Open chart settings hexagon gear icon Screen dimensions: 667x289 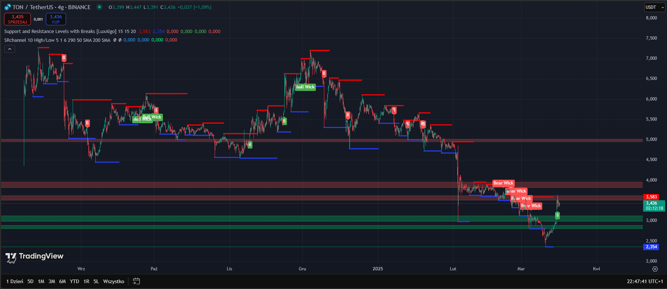pos(655,269)
